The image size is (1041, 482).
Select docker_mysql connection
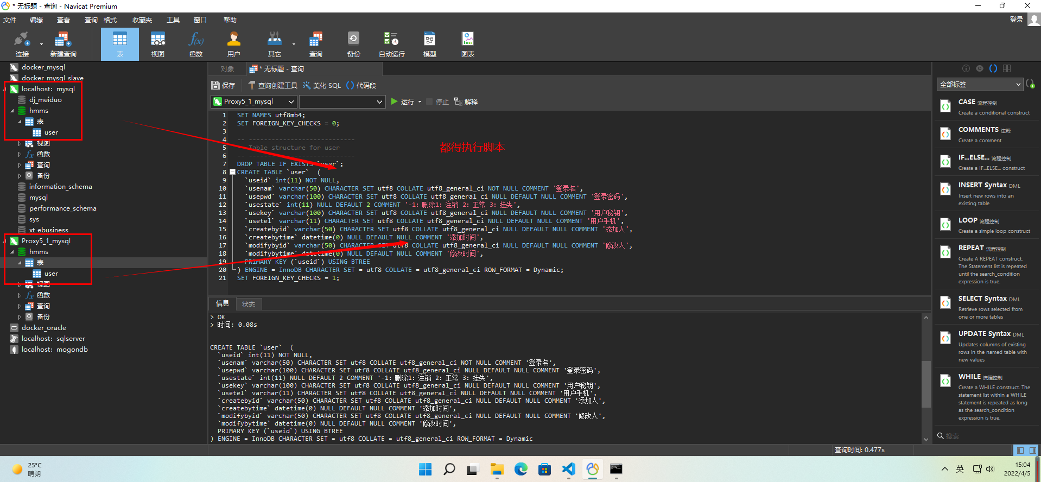(43, 67)
